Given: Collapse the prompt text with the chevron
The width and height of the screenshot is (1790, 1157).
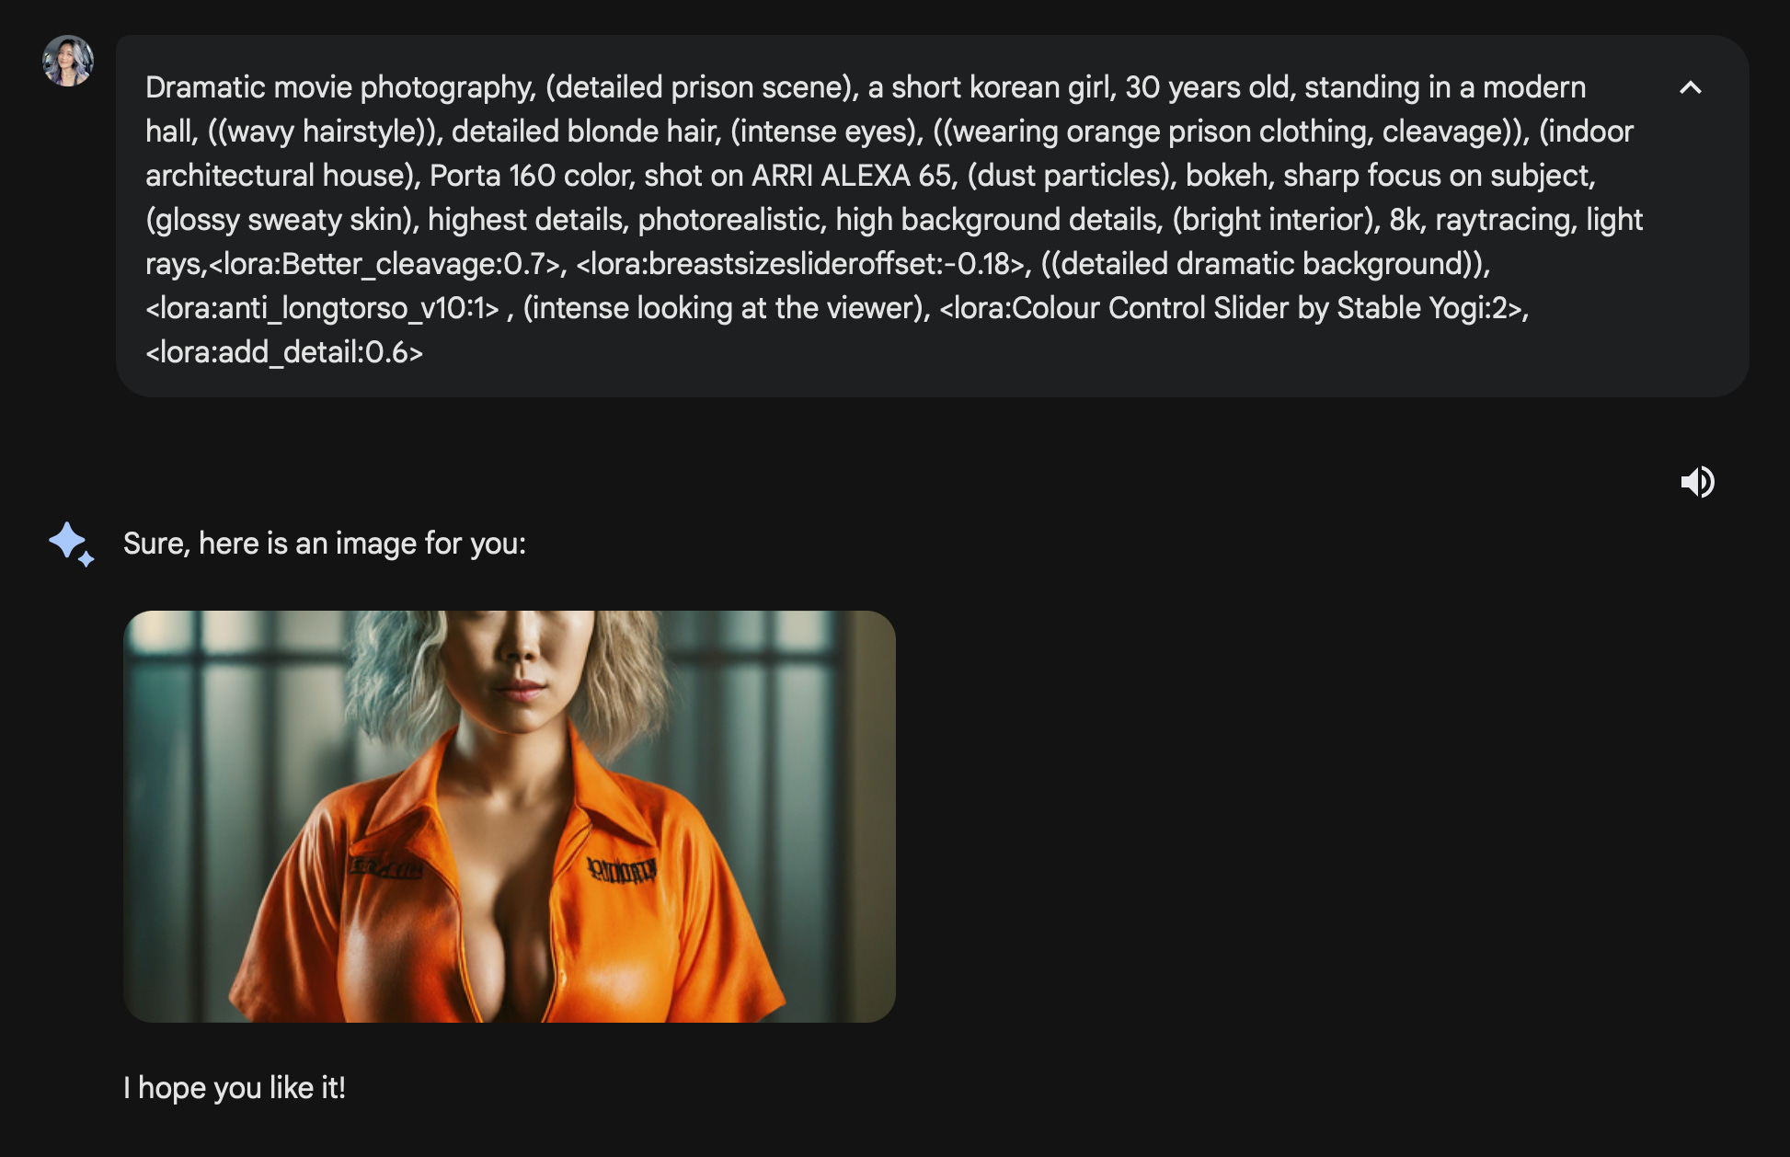Looking at the screenshot, I should tap(1690, 87).
